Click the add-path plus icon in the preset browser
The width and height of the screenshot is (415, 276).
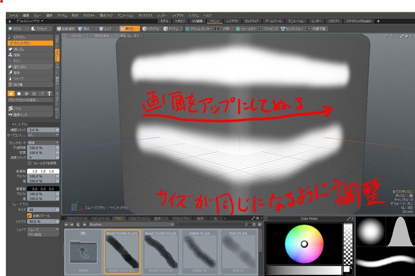(x=85, y=225)
